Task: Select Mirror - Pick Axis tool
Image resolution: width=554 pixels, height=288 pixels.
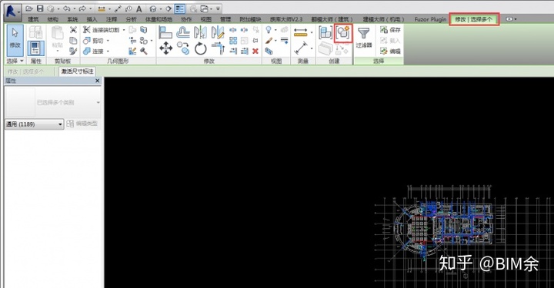Action: tap(200, 32)
